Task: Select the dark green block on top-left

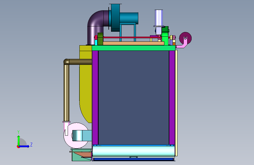Action: 100,39
